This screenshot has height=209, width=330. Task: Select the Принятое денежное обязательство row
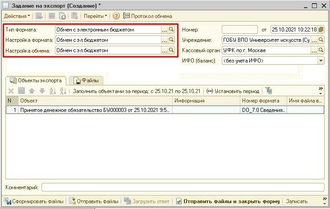pyautogui.click(x=90, y=110)
